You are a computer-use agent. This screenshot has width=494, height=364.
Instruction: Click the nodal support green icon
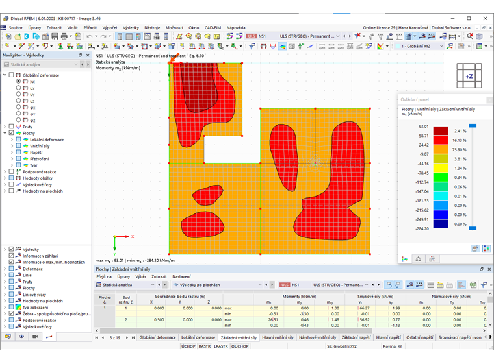(60, 46)
